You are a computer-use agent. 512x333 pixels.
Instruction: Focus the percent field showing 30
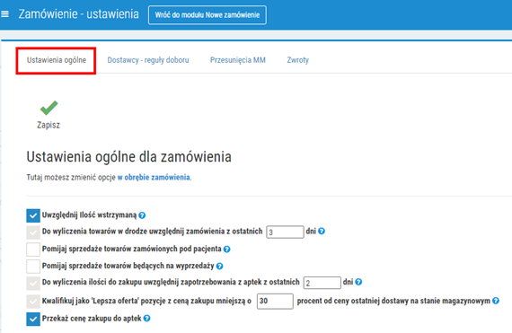pyautogui.click(x=275, y=301)
